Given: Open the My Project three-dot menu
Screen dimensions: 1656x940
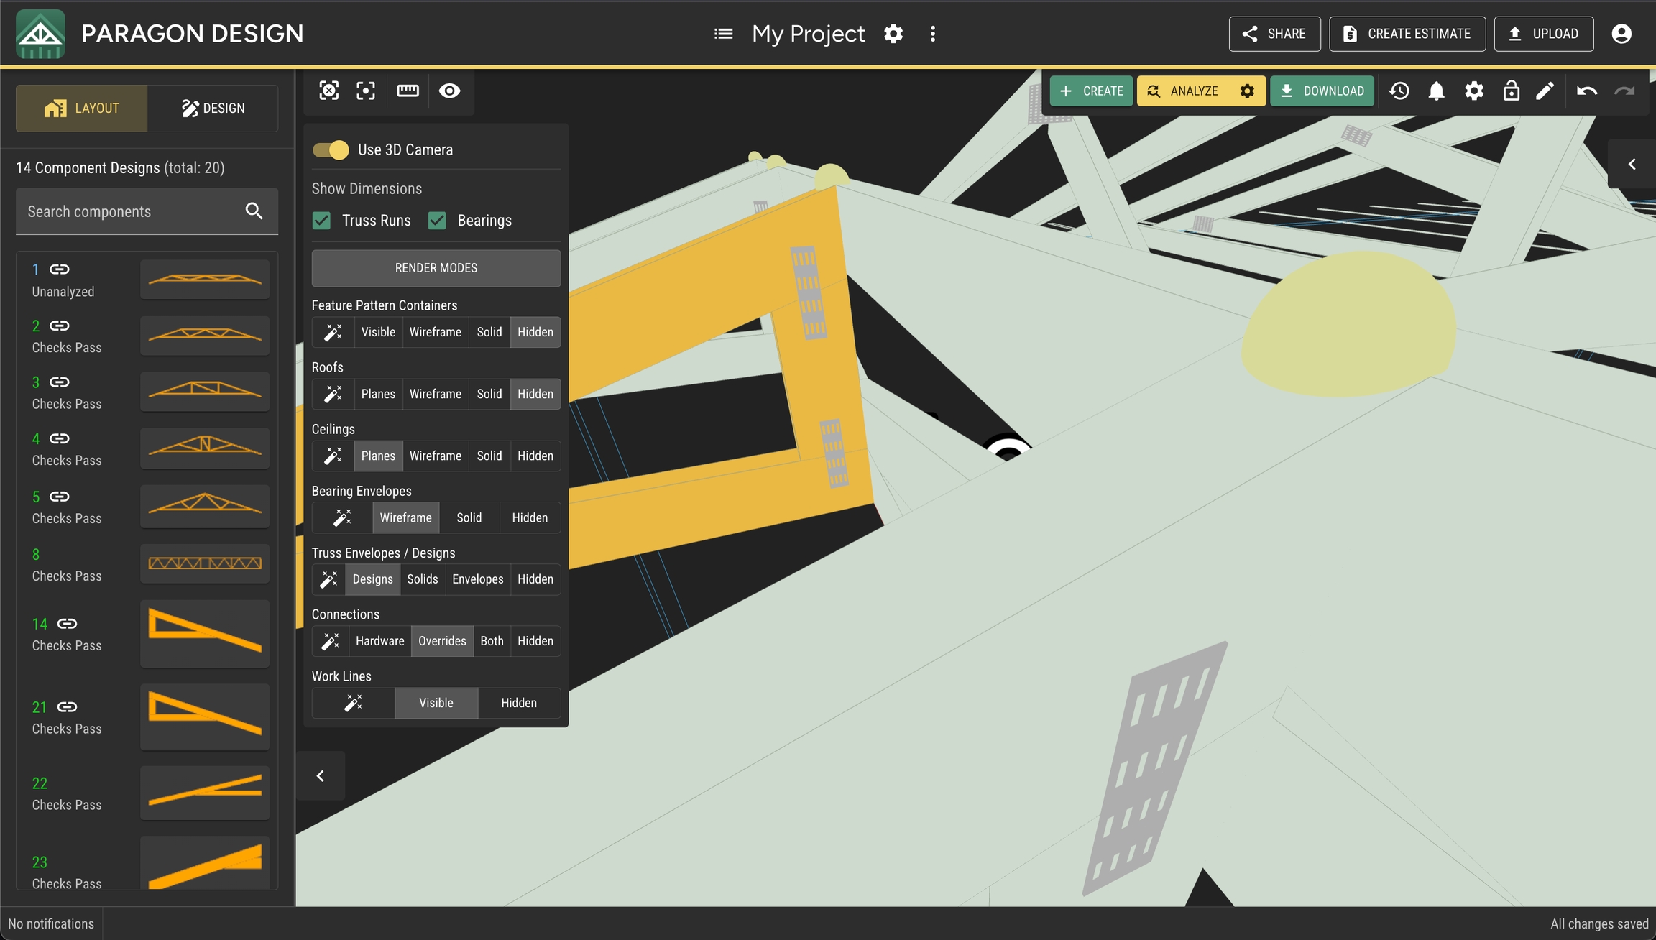Looking at the screenshot, I should pyautogui.click(x=932, y=34).
